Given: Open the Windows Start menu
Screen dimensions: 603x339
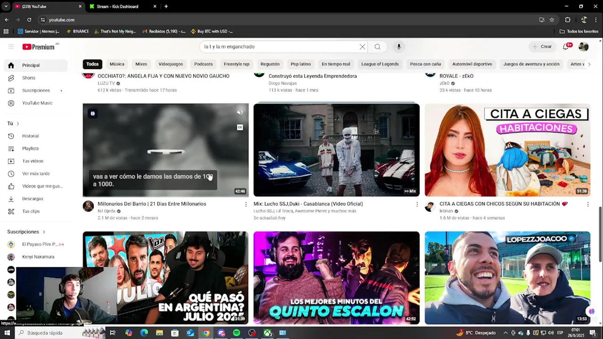Looking at the screenshot, I should 7,333.
